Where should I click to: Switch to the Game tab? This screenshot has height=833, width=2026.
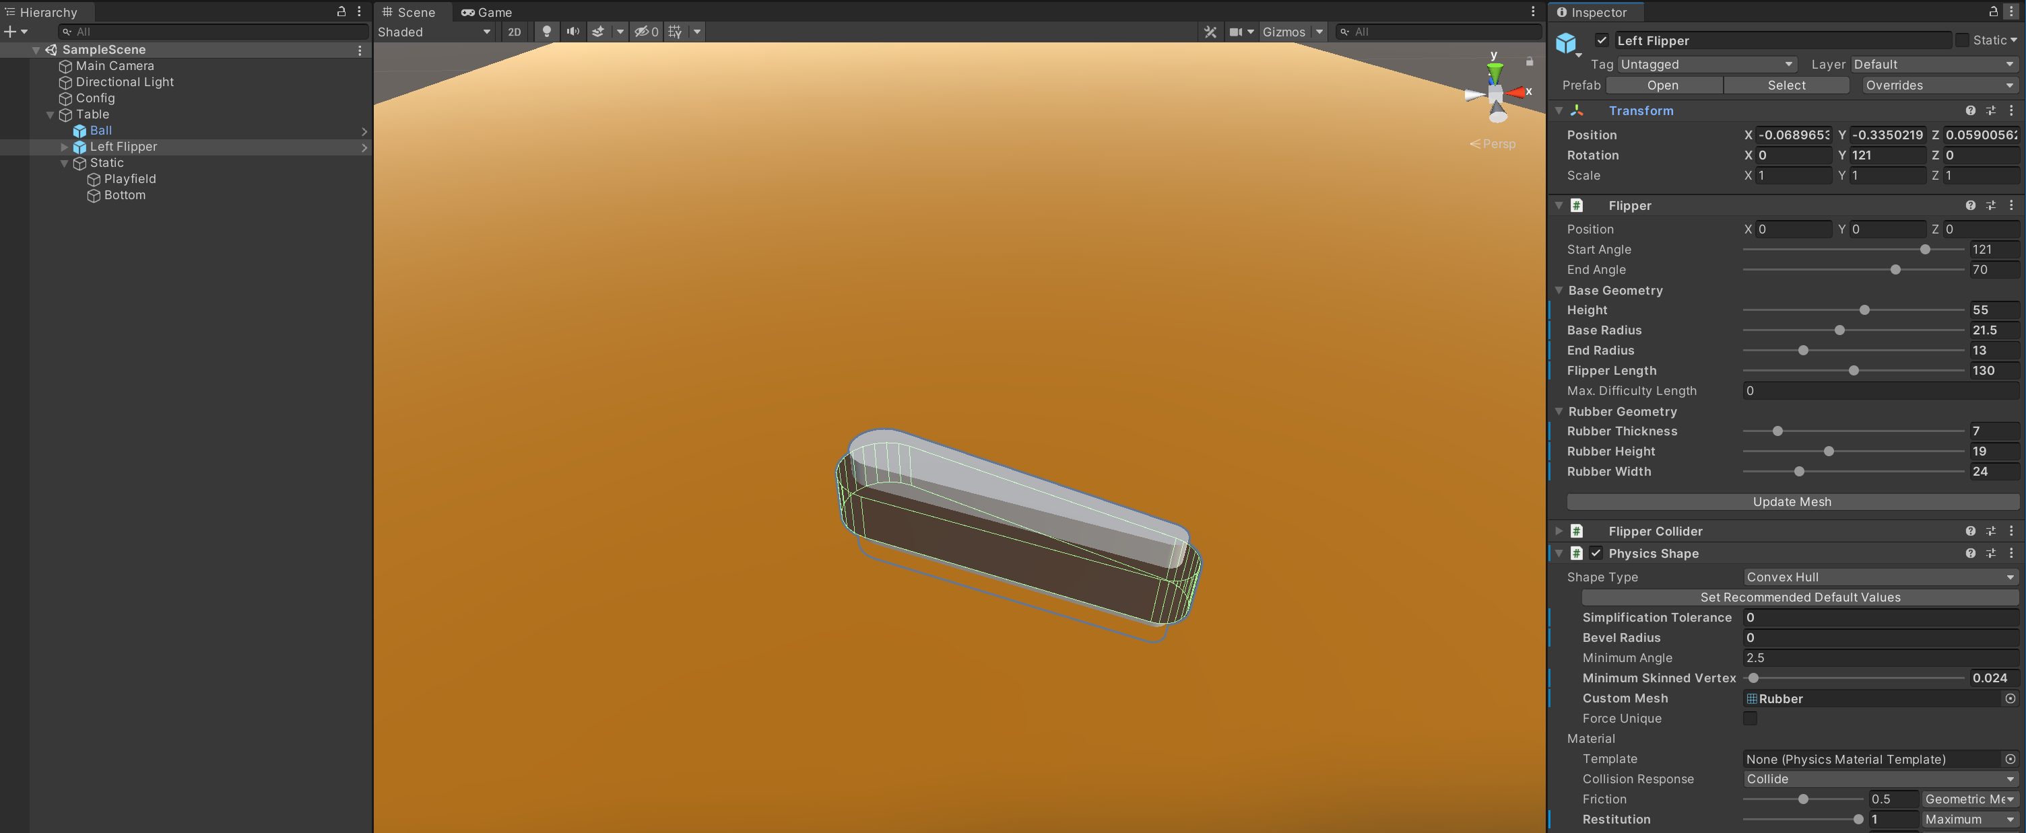[487, 12]
